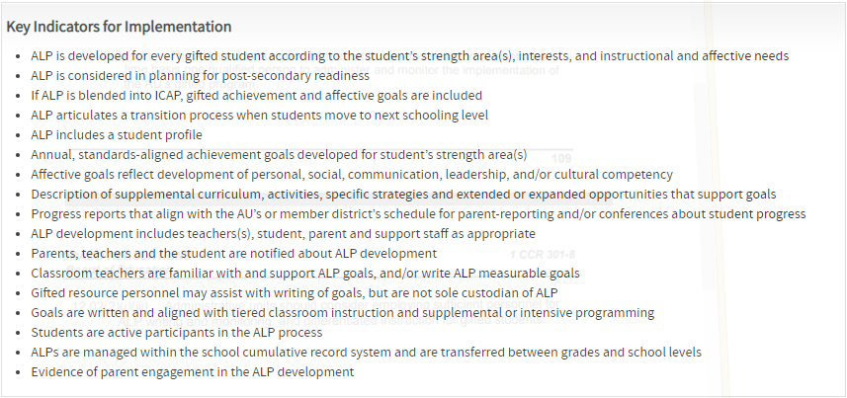
Task: Select the gifted resource personnel bullet
Action: (x=295, y=293)
